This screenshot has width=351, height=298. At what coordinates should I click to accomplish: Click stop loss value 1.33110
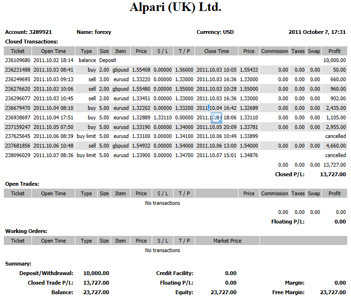(163, 117)
